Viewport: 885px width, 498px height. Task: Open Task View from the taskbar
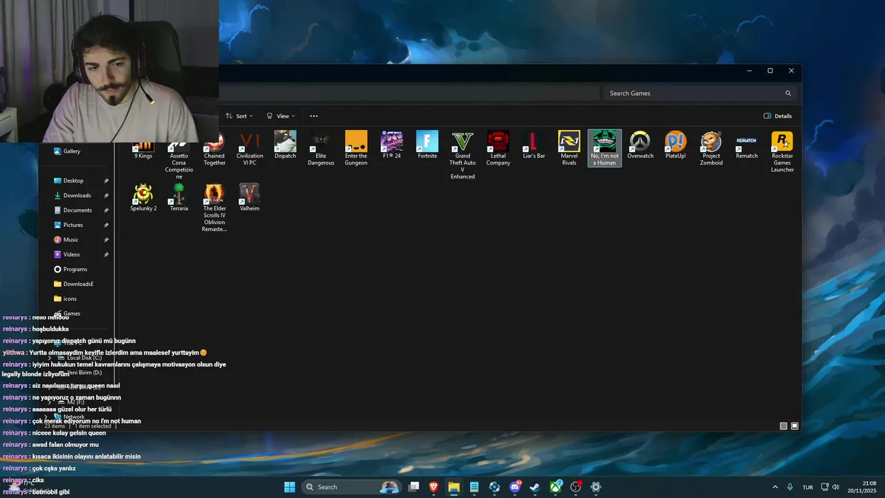pos(413,487)
